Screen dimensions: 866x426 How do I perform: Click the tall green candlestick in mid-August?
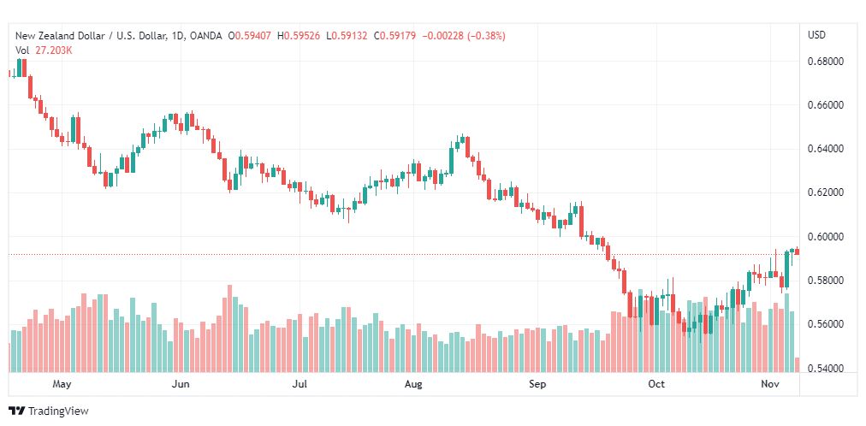click(452, 161)
